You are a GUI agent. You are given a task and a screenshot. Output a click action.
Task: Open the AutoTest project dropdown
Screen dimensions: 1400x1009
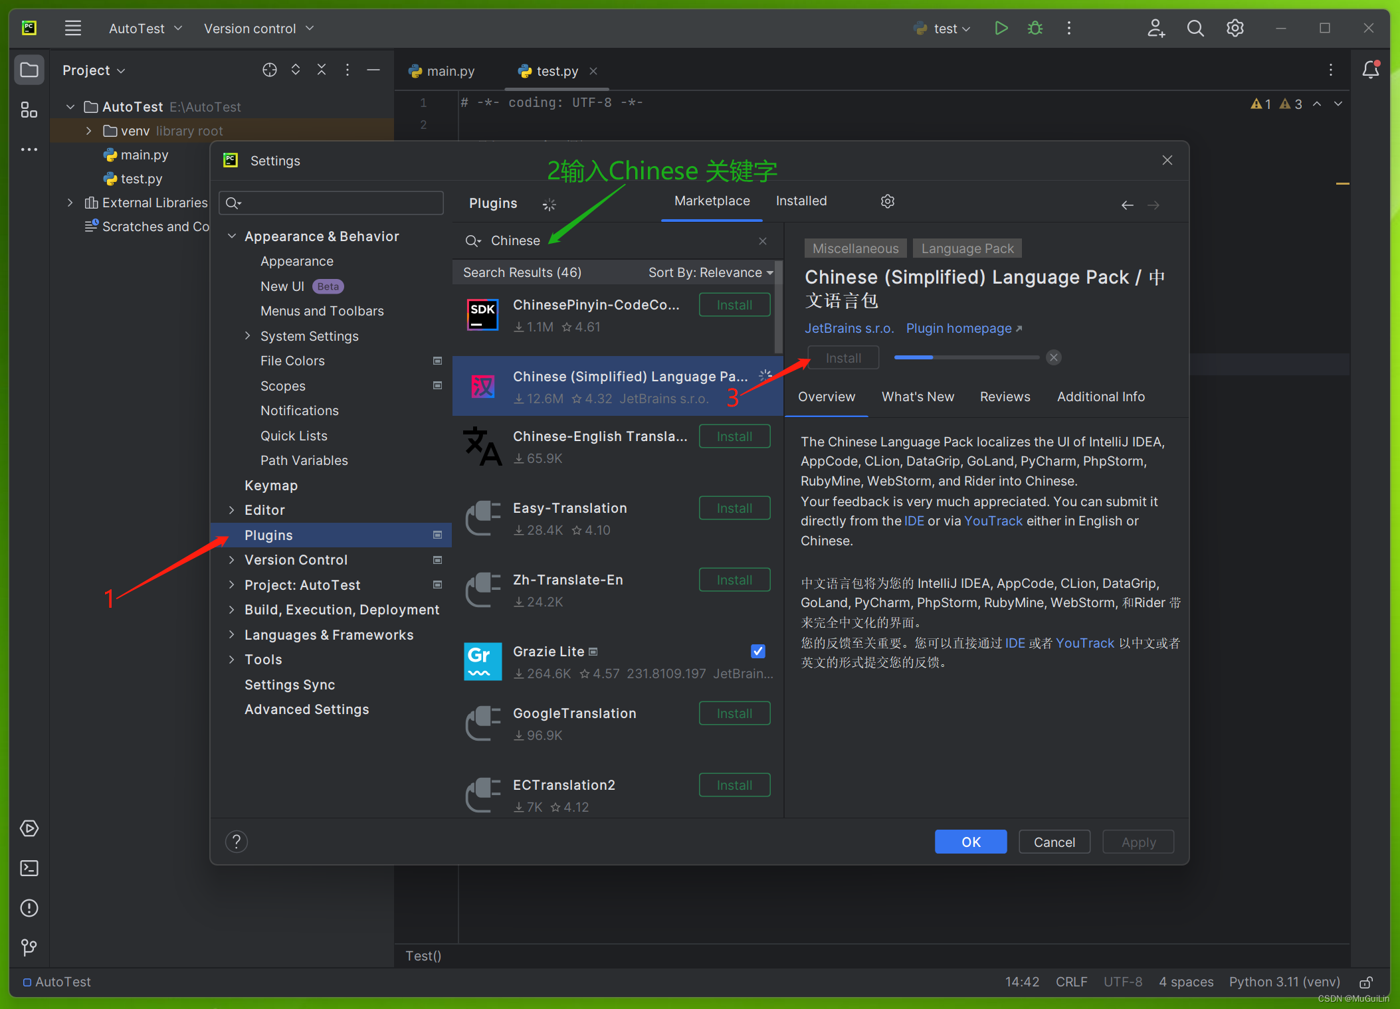146,29
